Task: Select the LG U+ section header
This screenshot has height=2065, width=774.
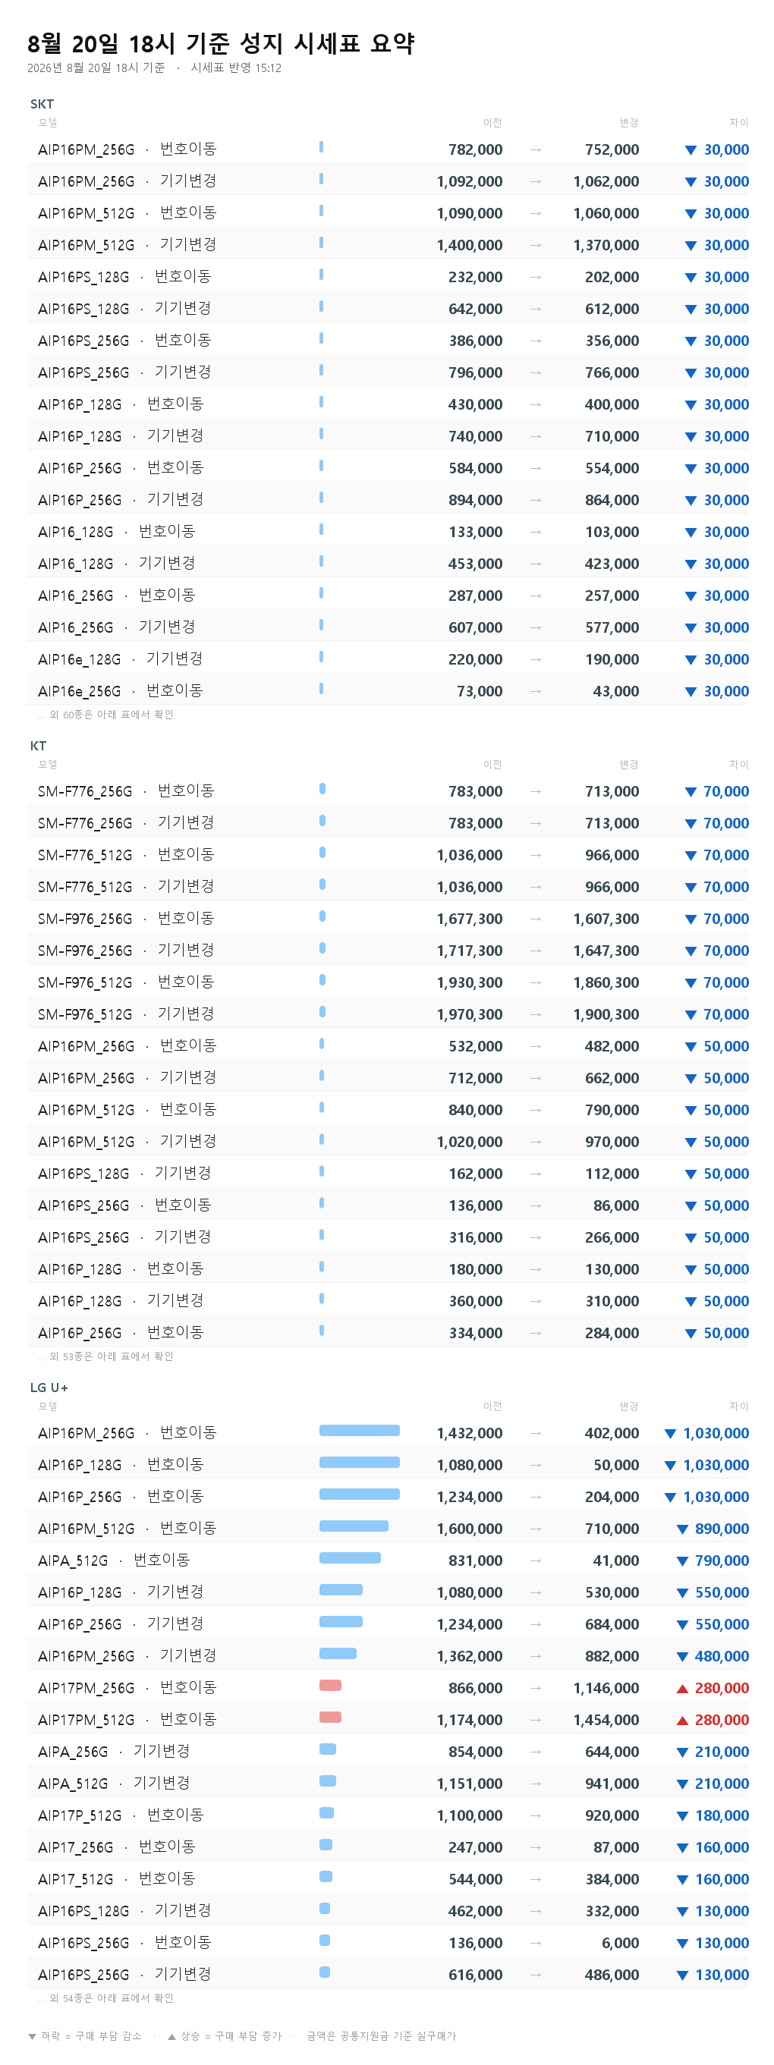Action: click(x=49, y=1388)
